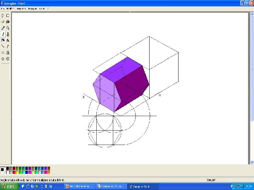
Task: Select the dark red palette color
Action: [x=14, y=169]
